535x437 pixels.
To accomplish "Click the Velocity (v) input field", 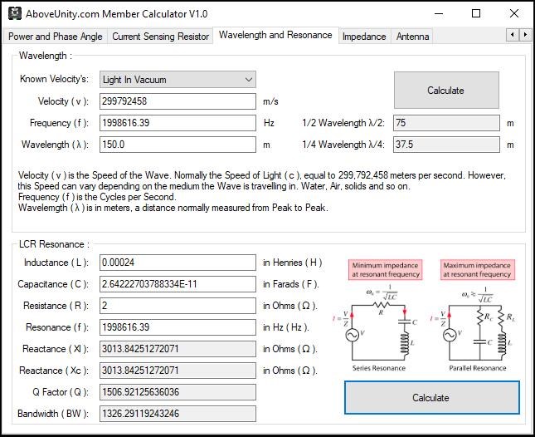I will point(178,101).
